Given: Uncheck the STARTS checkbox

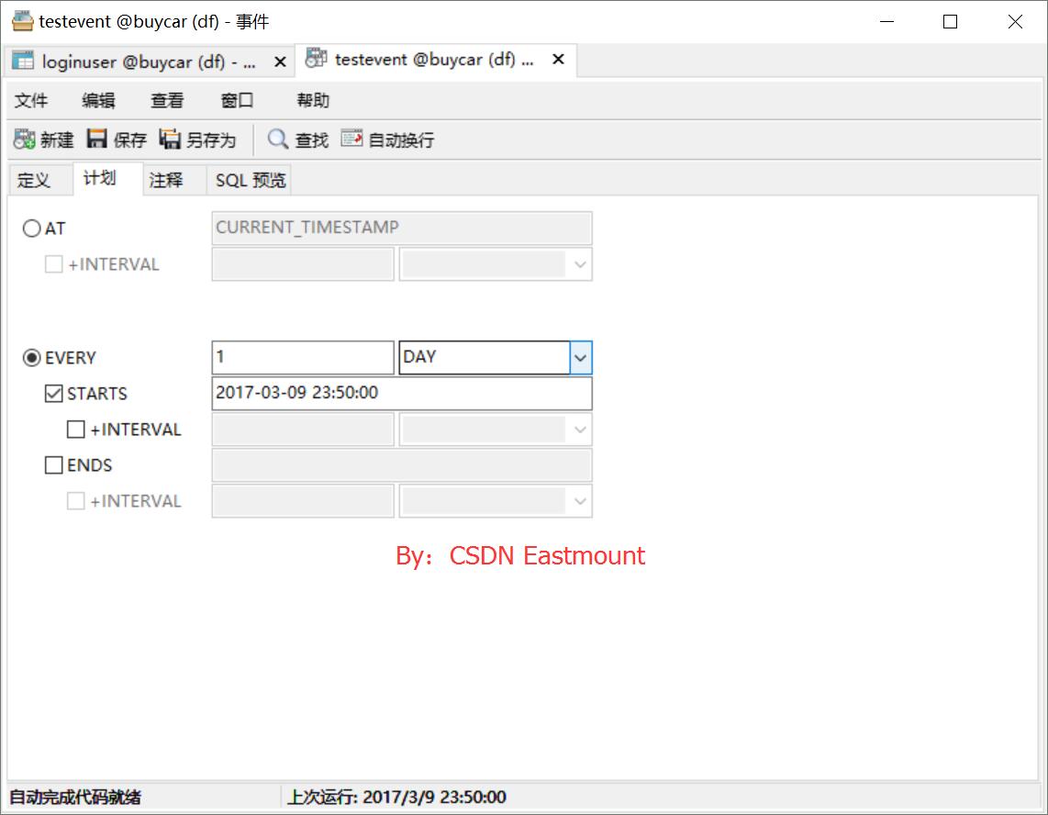Looking at the screenshot, I should click(x=53, y=393).
